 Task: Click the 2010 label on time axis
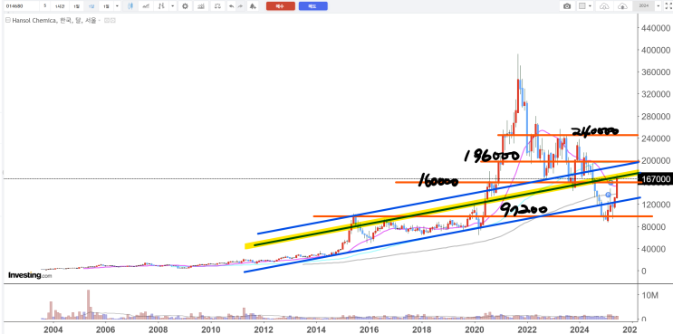pyautogui.click(x=211, y=329)
